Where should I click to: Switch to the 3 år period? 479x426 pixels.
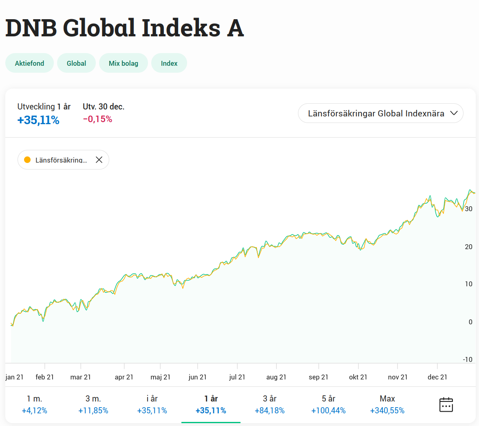[269, 404]
